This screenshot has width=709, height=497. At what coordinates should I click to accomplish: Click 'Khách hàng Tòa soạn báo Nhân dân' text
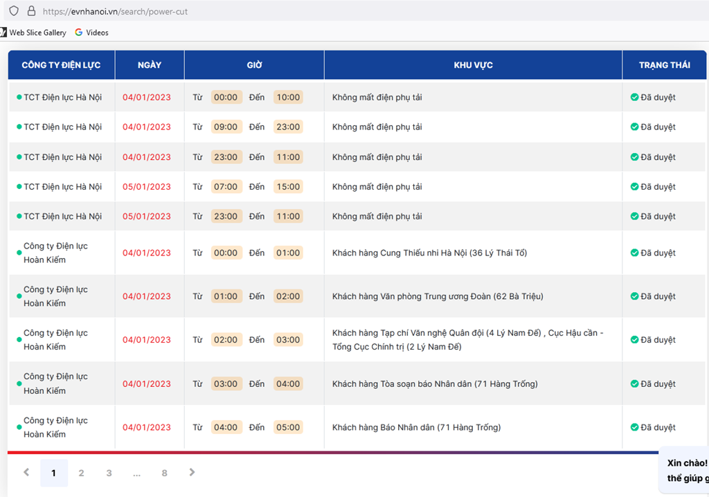435,384
